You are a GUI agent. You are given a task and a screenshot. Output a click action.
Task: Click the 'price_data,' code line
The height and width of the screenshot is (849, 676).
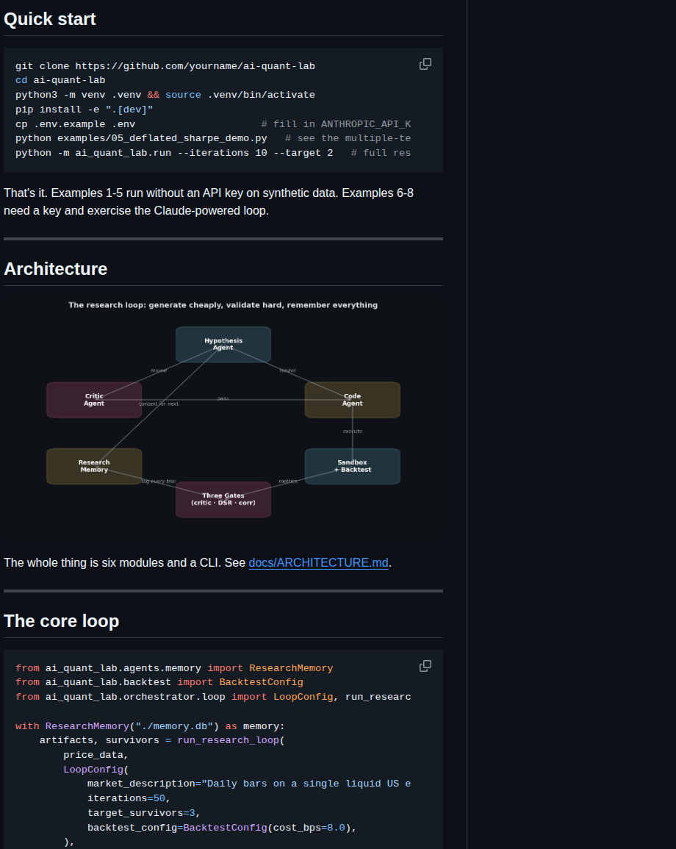coord(96,755)
